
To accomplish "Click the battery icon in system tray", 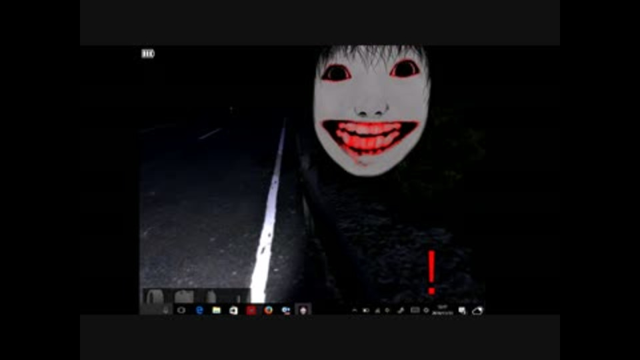I will coord(366,311).
